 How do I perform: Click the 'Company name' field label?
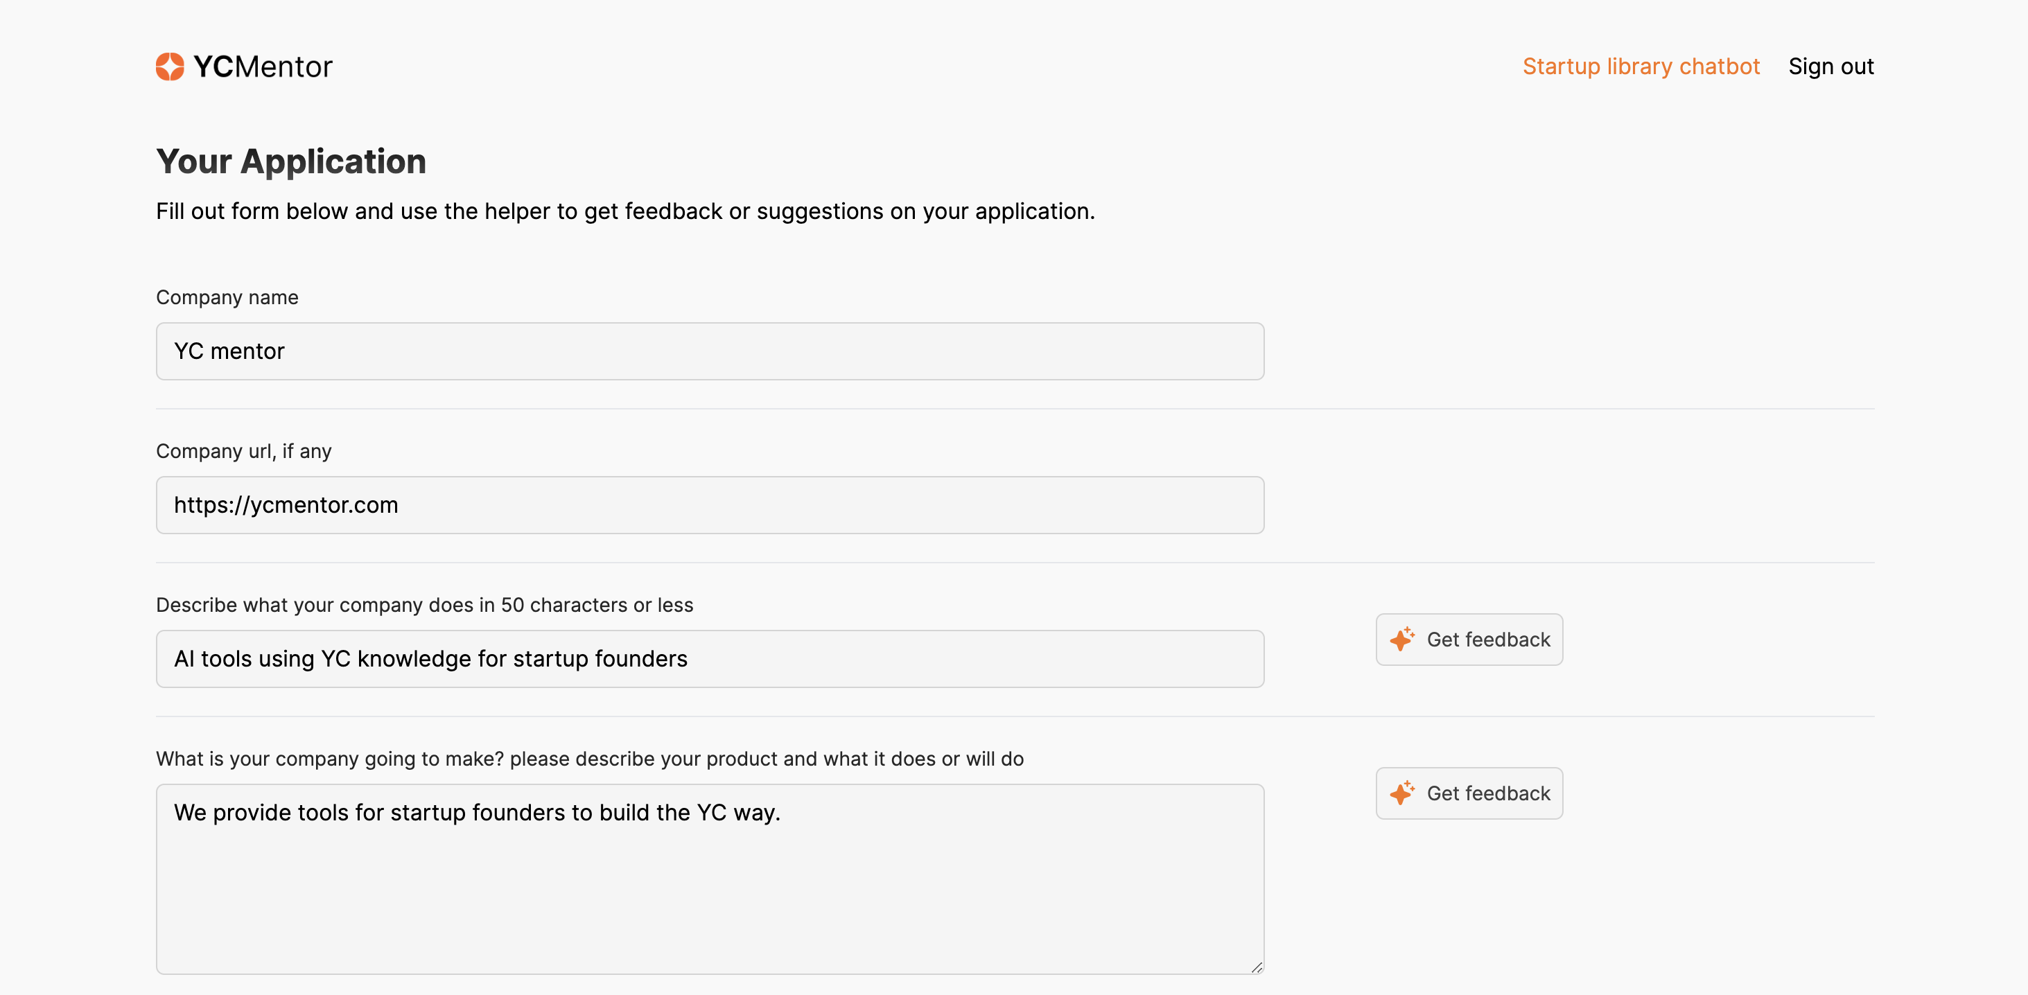pos(227,297)
